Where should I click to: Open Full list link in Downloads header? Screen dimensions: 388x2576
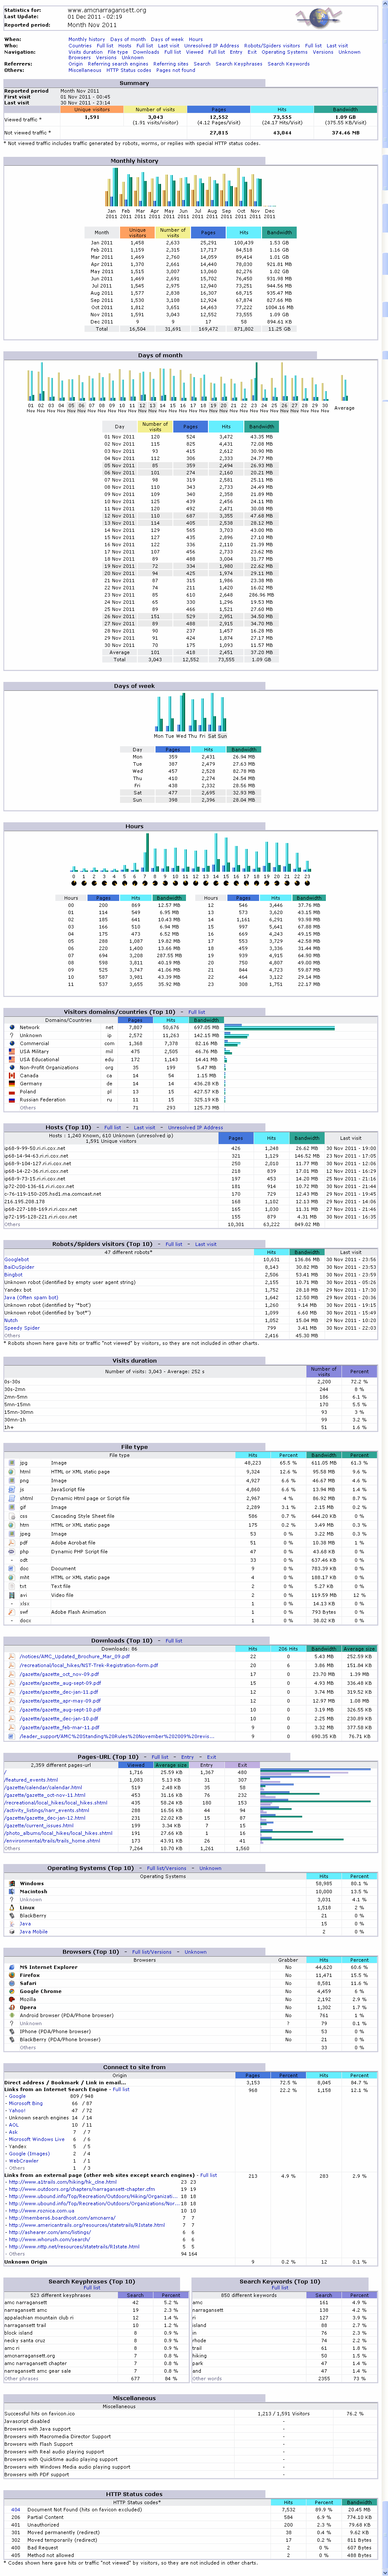point(174,1640)
